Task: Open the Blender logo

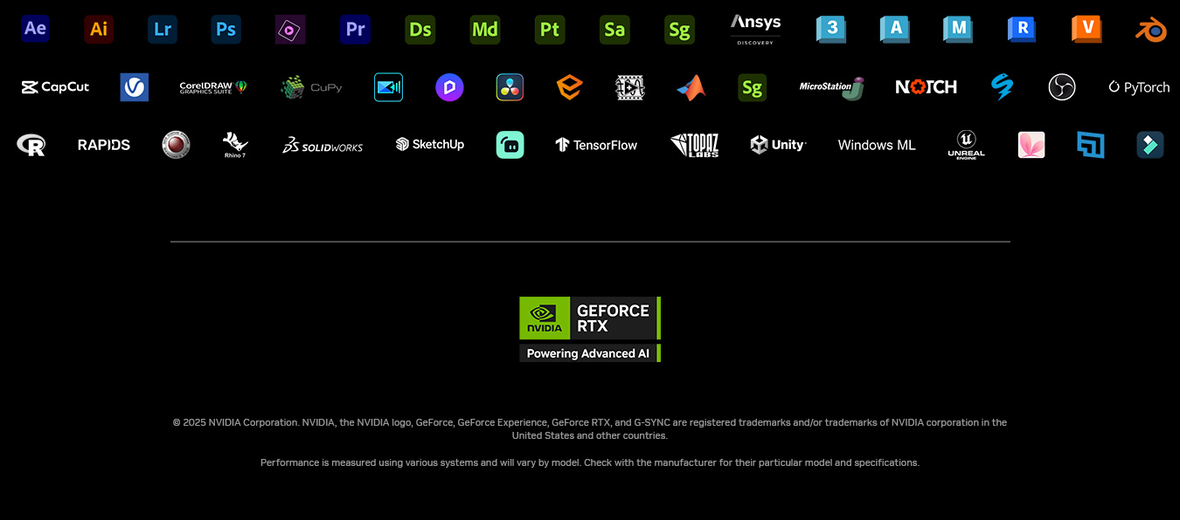Action: (1151, 30)
